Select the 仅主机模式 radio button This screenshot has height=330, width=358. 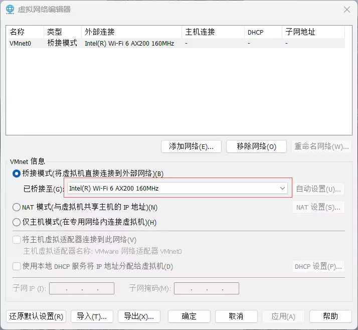click(x=17, y=222)
